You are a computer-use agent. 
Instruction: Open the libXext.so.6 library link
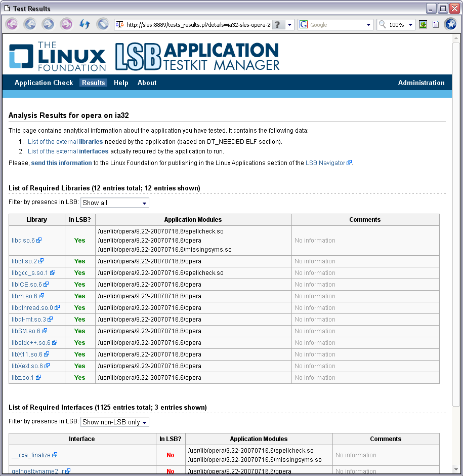(x=27, y=366)
